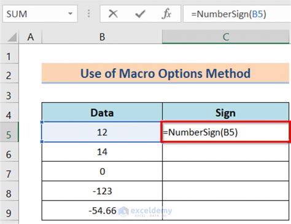Screen dimensions: 291x224
Task: Select empty Sign cell next to -123
Action: coord(226,191)
